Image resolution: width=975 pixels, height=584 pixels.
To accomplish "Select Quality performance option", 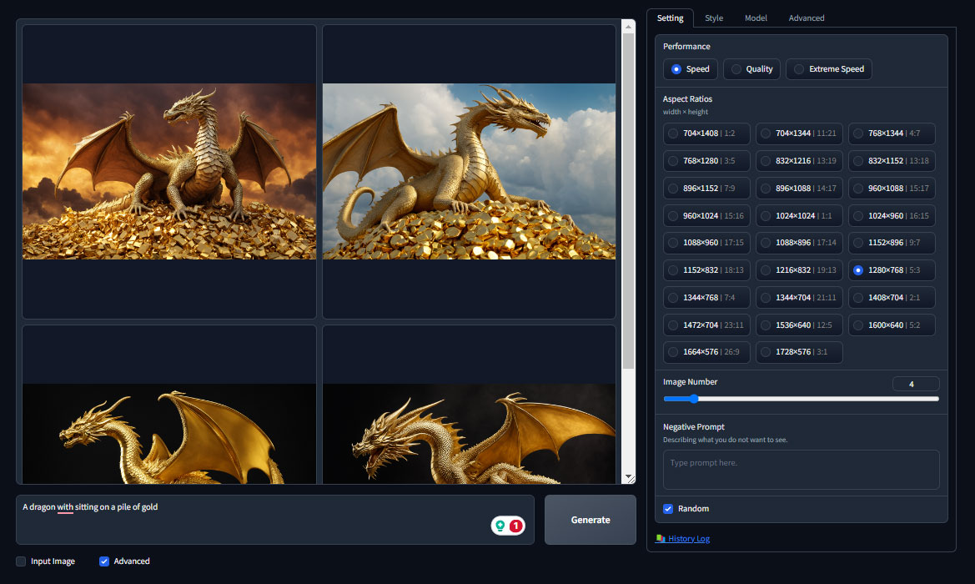I will (x=751, y=69).
